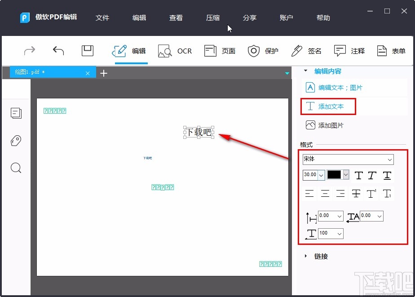Screen dimensions: 415x297
Task: Switch to the 编辑 tab
Action: pos(130,51)
